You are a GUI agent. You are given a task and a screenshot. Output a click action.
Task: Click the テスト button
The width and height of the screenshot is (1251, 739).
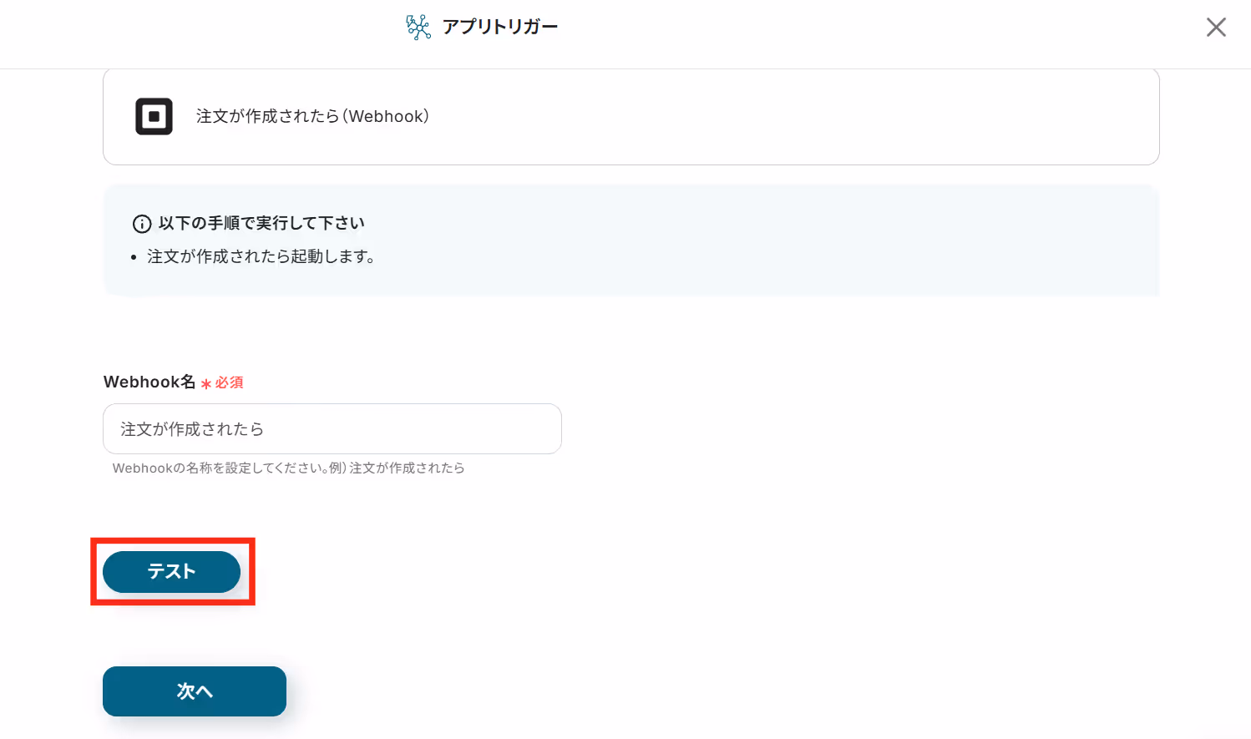coord(171,572)
